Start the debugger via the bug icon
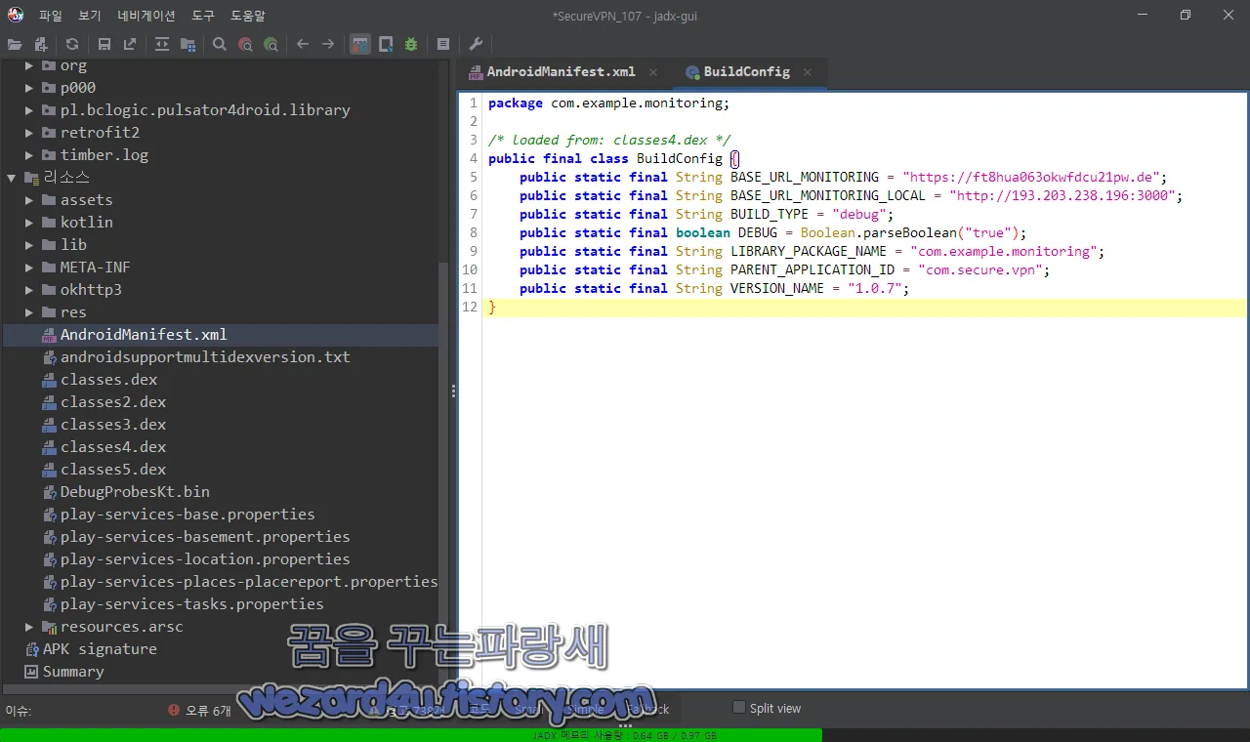Viewport: 1250px width, 742px height. [x=411, y=44]
